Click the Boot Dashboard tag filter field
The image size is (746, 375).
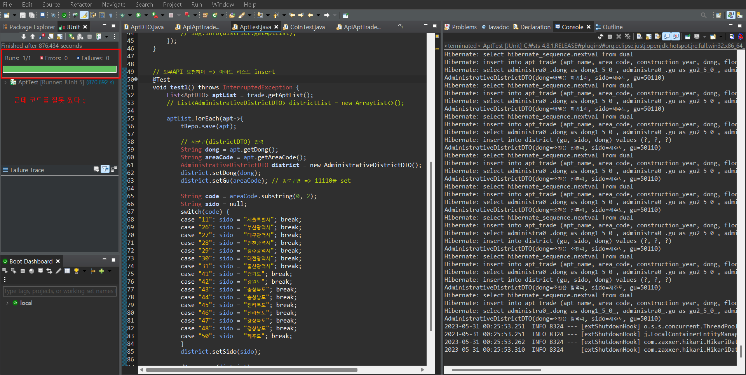60,291
